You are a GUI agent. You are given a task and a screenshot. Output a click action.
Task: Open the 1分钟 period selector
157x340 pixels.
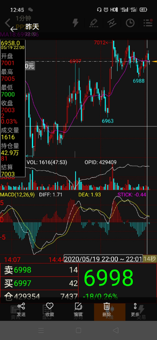tap(23, 18)
